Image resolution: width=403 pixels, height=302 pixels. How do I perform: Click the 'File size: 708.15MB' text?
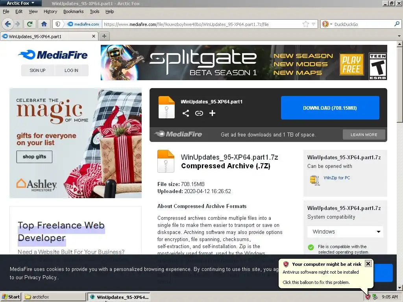coord(181,184)
